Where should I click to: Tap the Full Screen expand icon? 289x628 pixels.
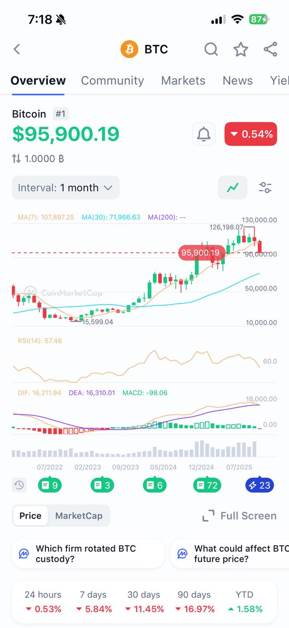click(208, 516)
